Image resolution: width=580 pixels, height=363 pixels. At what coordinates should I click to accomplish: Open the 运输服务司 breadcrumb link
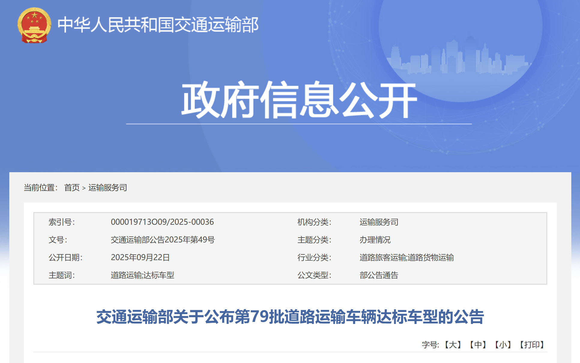(x=107, y=187)
